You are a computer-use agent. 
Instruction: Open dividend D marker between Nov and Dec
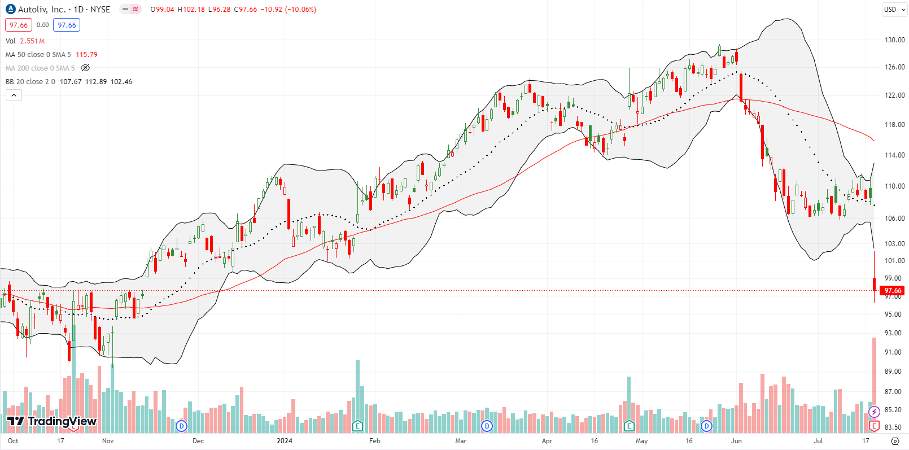coord(181,426)
